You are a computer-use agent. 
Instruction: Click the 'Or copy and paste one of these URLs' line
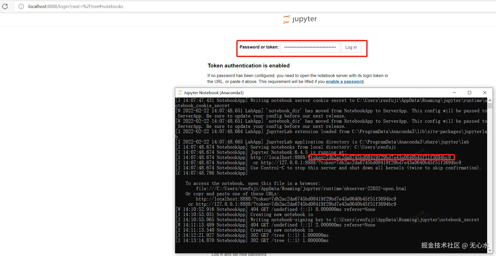pos(232,194)
